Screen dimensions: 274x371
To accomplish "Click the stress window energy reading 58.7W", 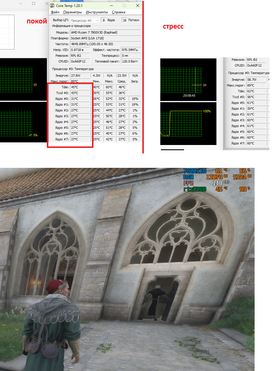I will (x=256, y=80).
